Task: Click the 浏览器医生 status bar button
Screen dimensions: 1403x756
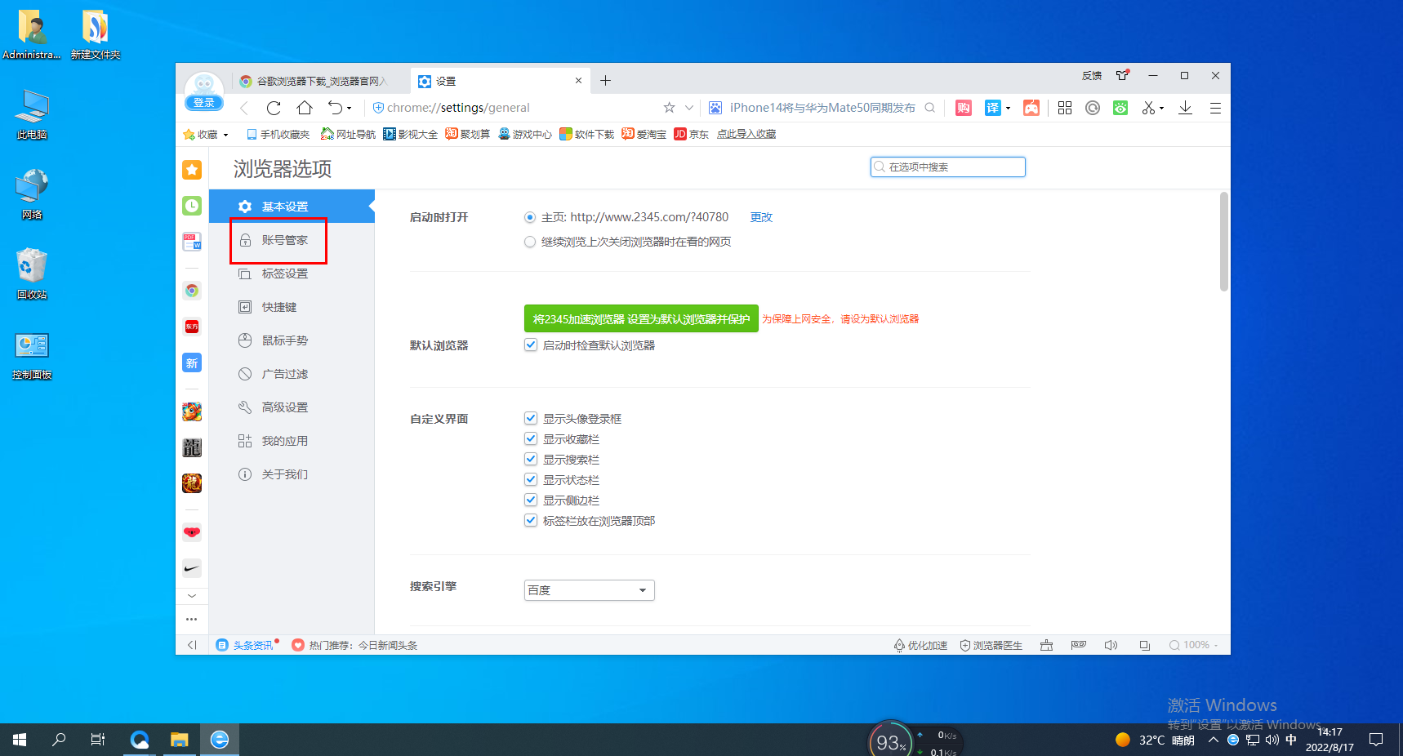Action: (x=991, y=645)
